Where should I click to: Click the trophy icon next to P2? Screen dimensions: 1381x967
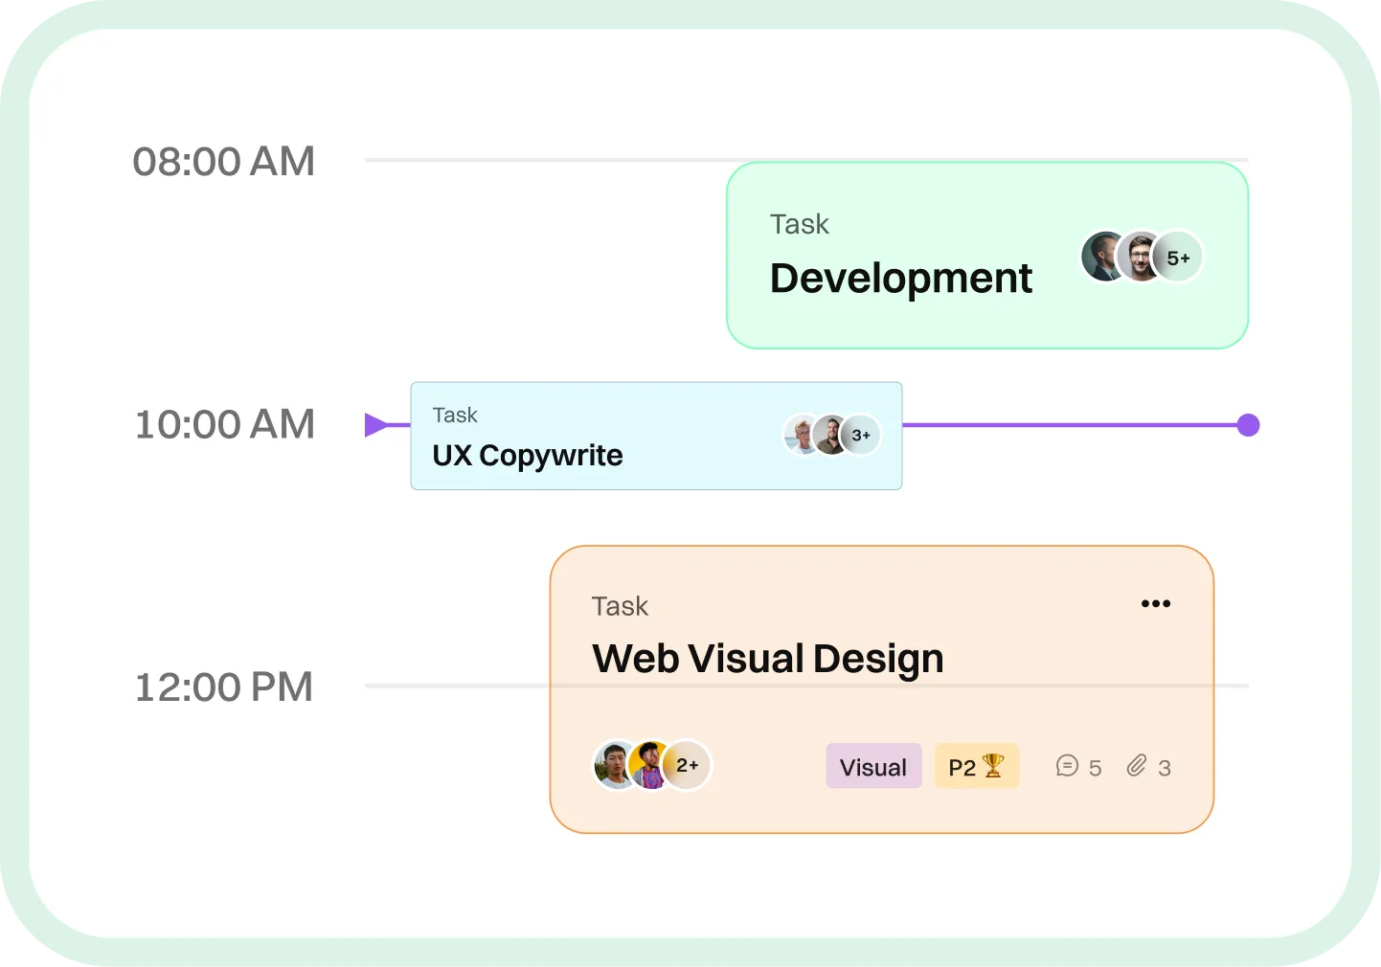pyautogui.click(x=994, y=765)
